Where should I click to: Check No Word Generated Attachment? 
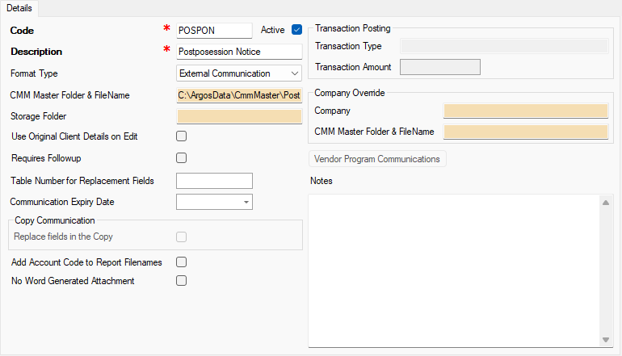[x=181, y=281]
